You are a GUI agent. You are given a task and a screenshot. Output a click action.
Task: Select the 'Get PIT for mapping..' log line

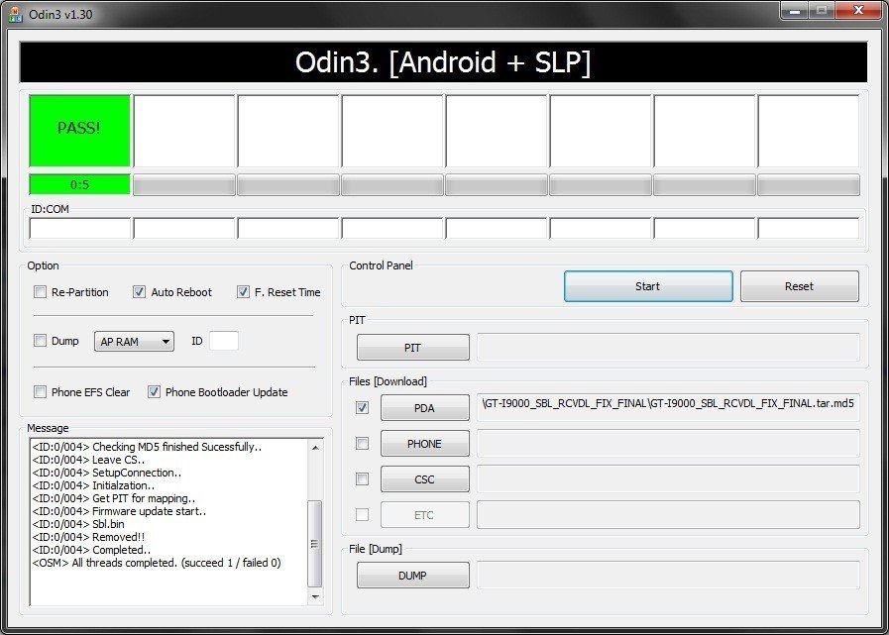114,499
